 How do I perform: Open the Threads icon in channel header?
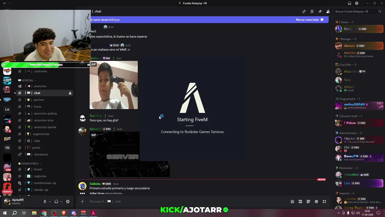point(304,11)
